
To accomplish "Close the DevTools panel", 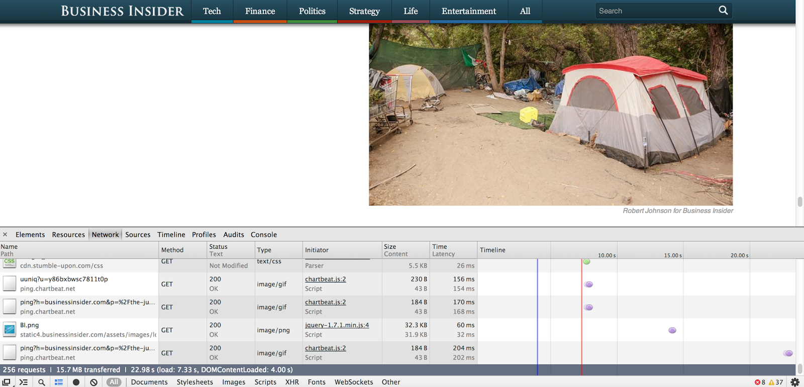I will click(5, 234).
